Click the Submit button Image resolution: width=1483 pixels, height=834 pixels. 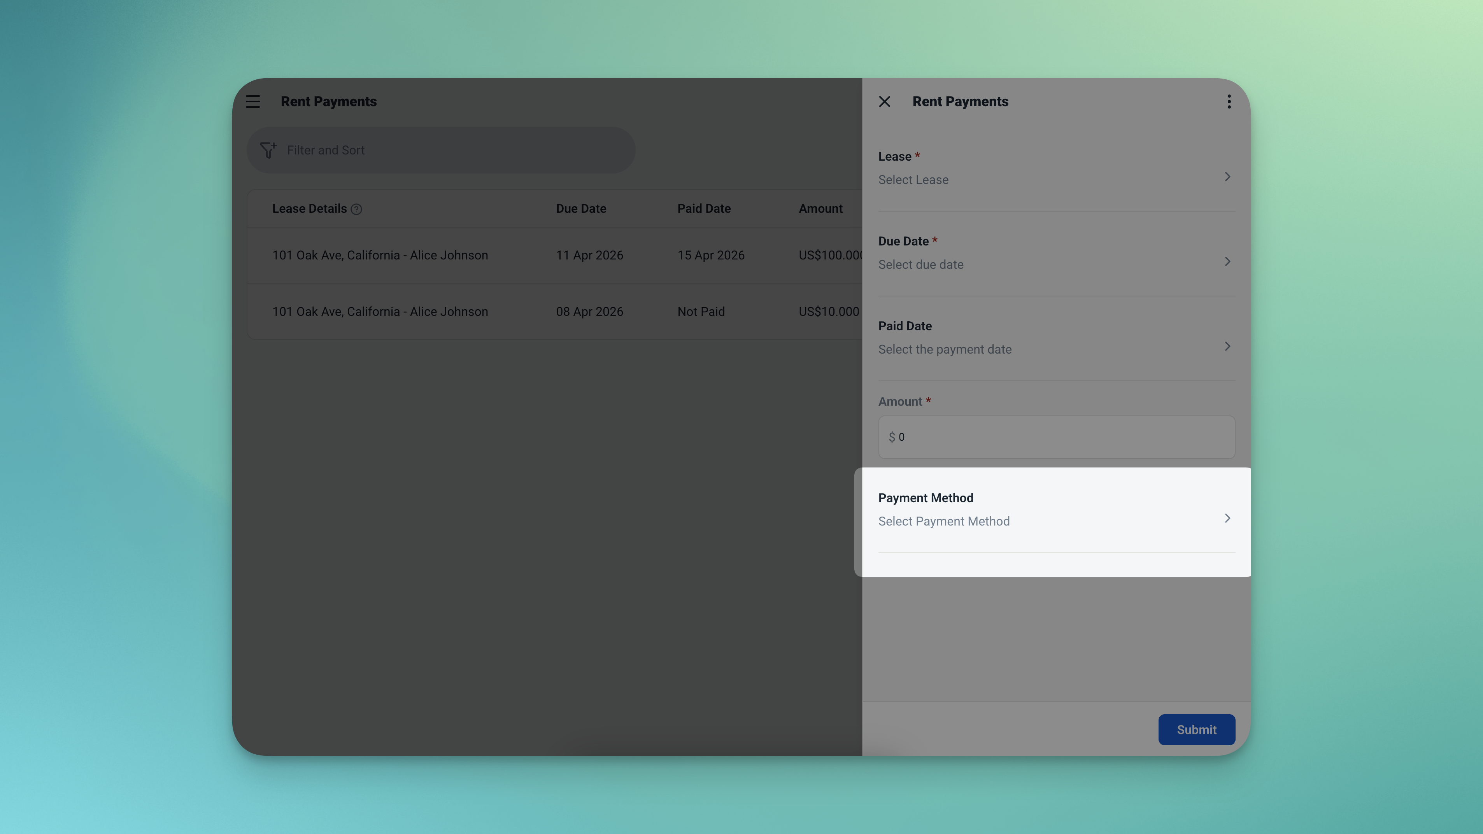click(x=1196, y=729)
